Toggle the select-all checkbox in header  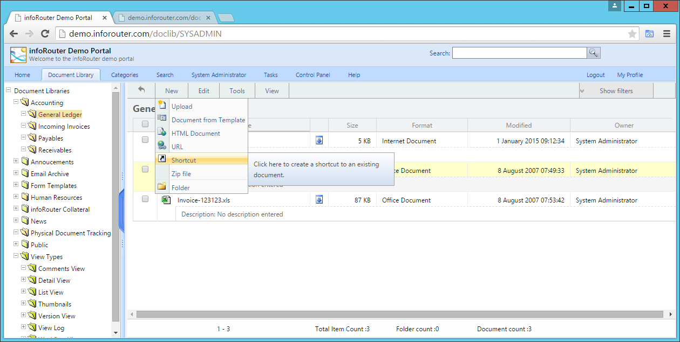pos(145,124)
